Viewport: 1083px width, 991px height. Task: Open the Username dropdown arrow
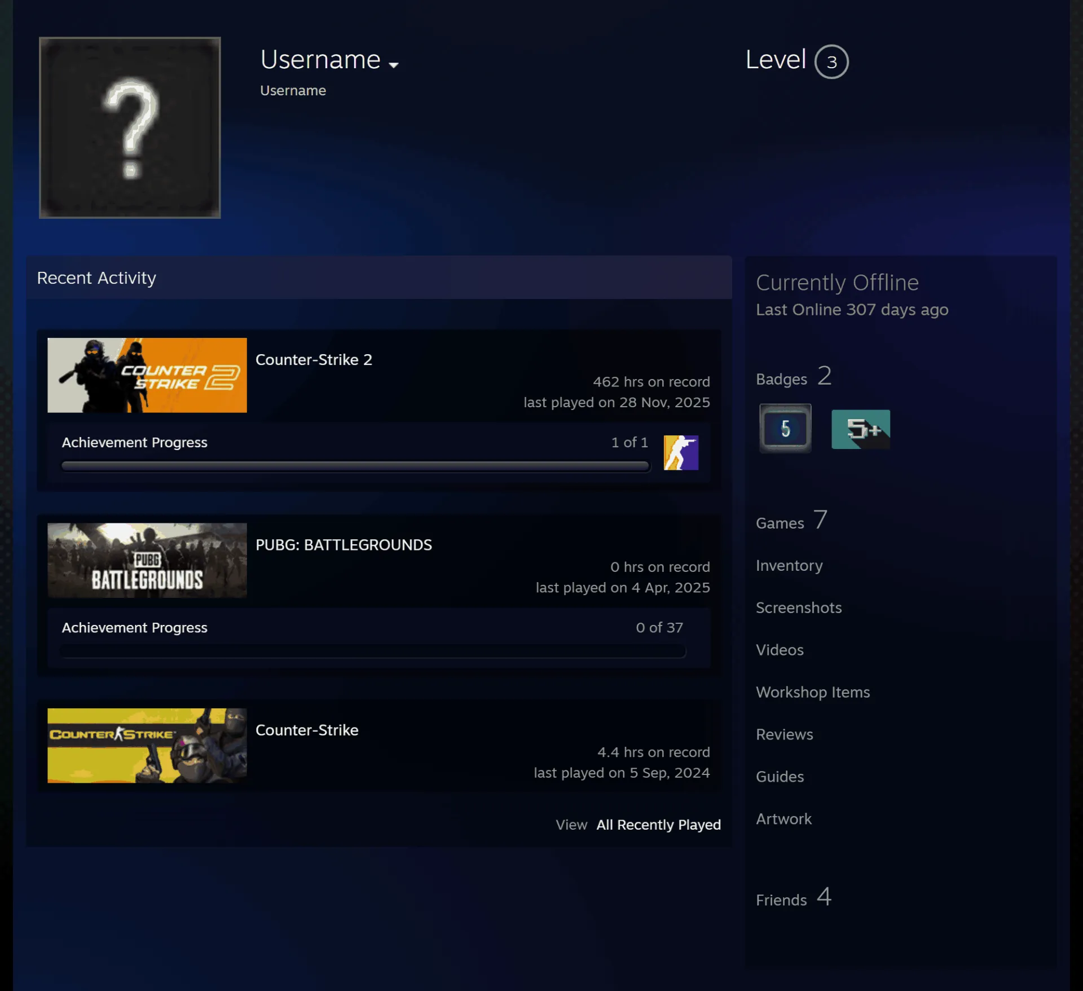pos(394,65)
